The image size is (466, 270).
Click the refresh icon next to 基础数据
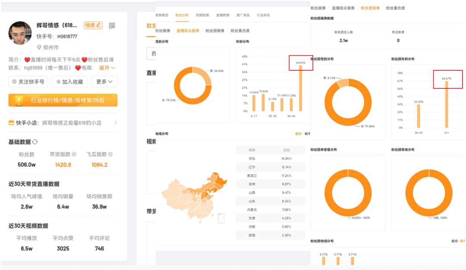pyautogui.click(x=35, y=142)
